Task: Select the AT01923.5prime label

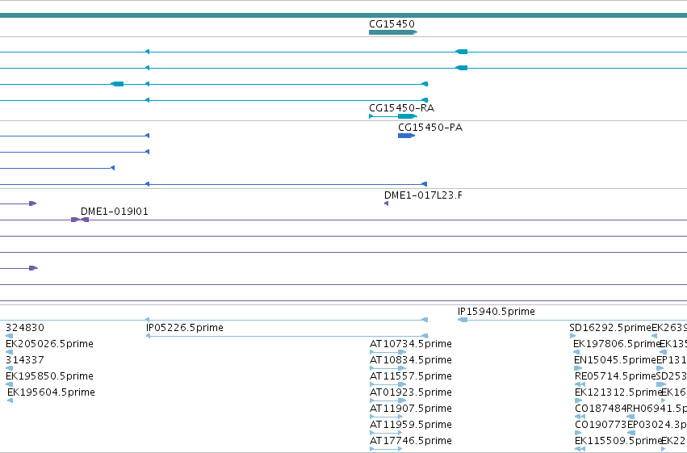Action: pos(411,392)
